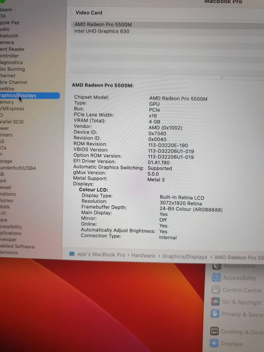Viewport: 264px width, 352px height.
Task: Select Disabled Software in sidebar
Action: point(17,246)
